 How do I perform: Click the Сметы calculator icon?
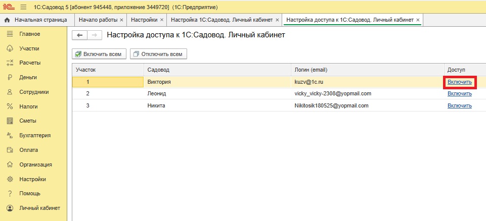tap(10, 121)
